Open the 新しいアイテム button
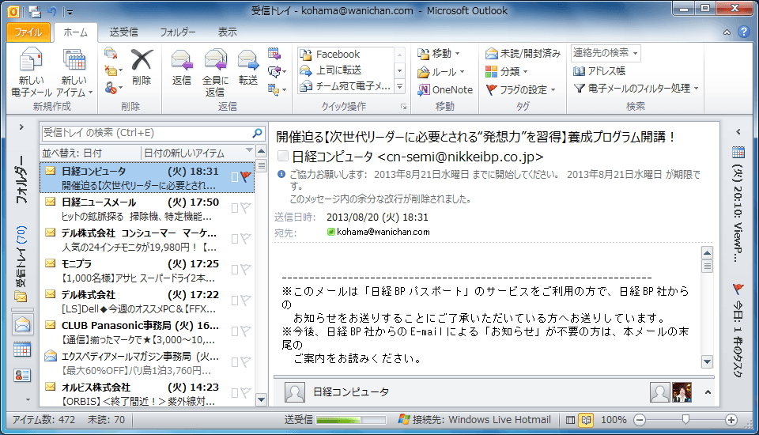This screenshot has height=435, width=759. (x=74, y=72)
